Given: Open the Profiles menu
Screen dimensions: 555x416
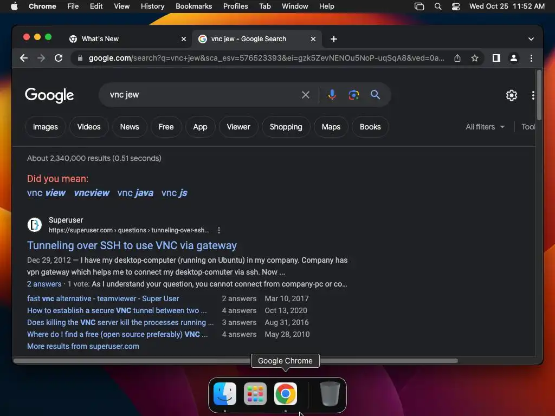Looking at the screenshot, I should point(235,6).
